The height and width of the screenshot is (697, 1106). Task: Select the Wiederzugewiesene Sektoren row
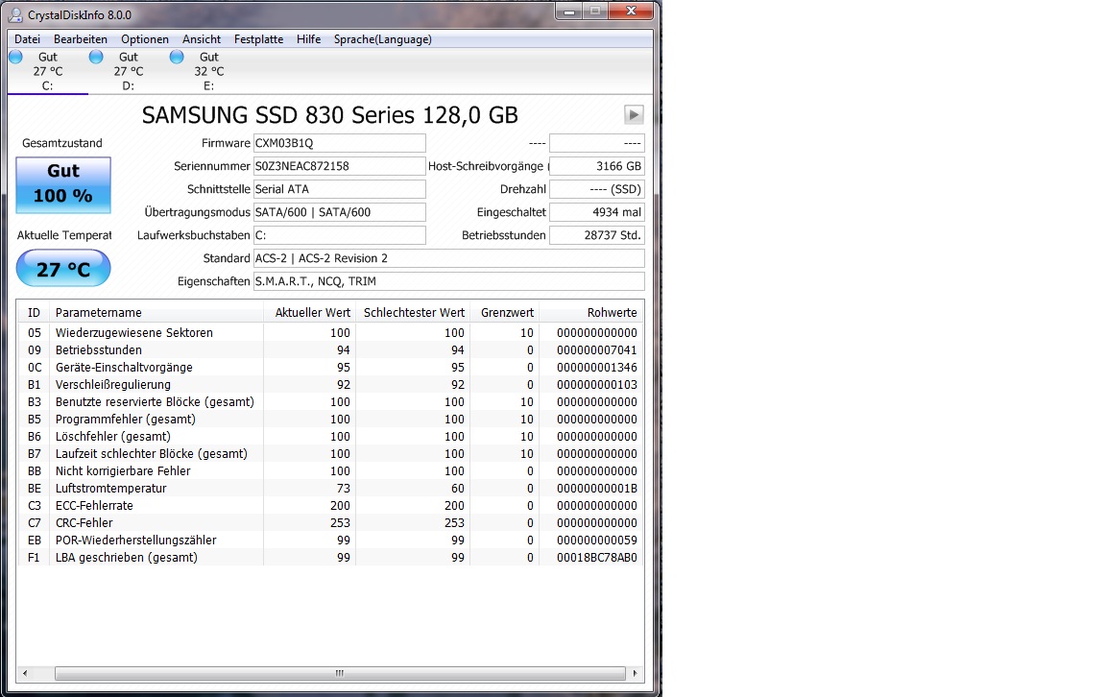[x=330, y=333]
